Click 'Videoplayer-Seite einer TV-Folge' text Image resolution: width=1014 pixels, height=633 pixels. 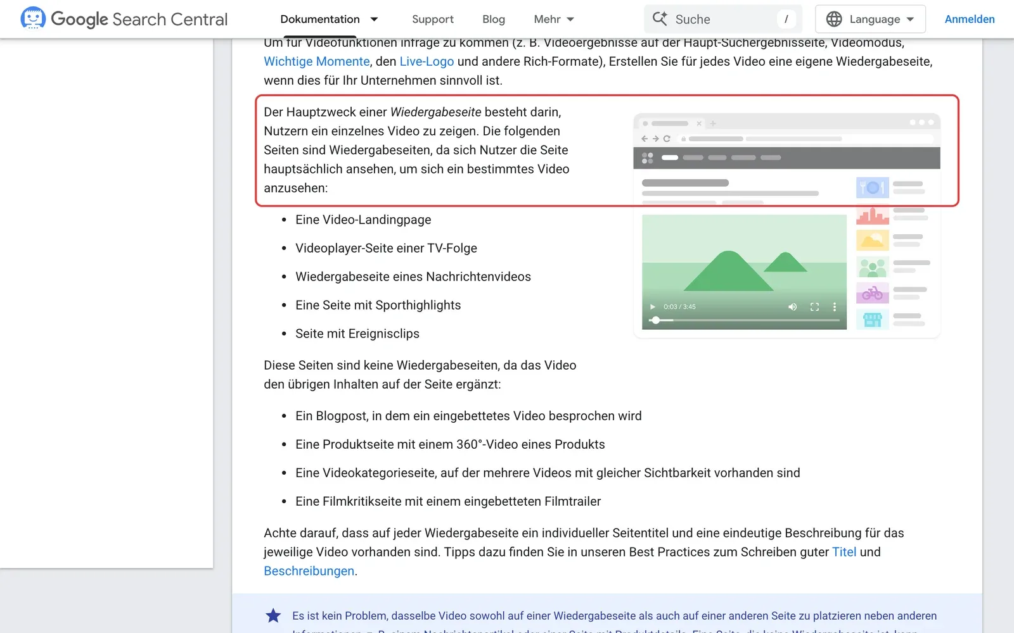click(x=386, y=248)
